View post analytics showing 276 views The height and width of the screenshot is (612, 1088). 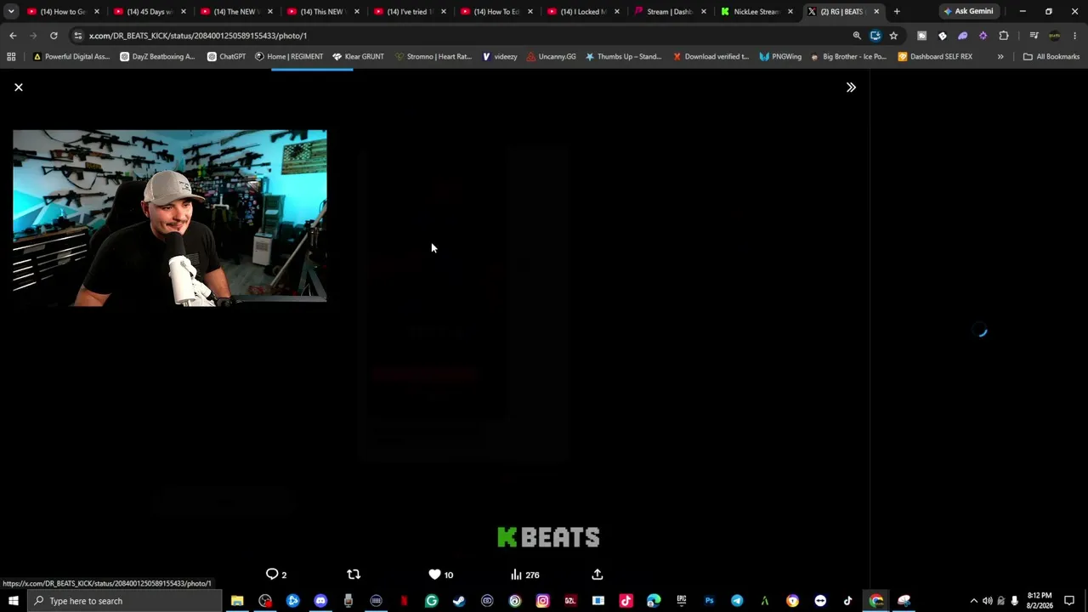(524, 575)
